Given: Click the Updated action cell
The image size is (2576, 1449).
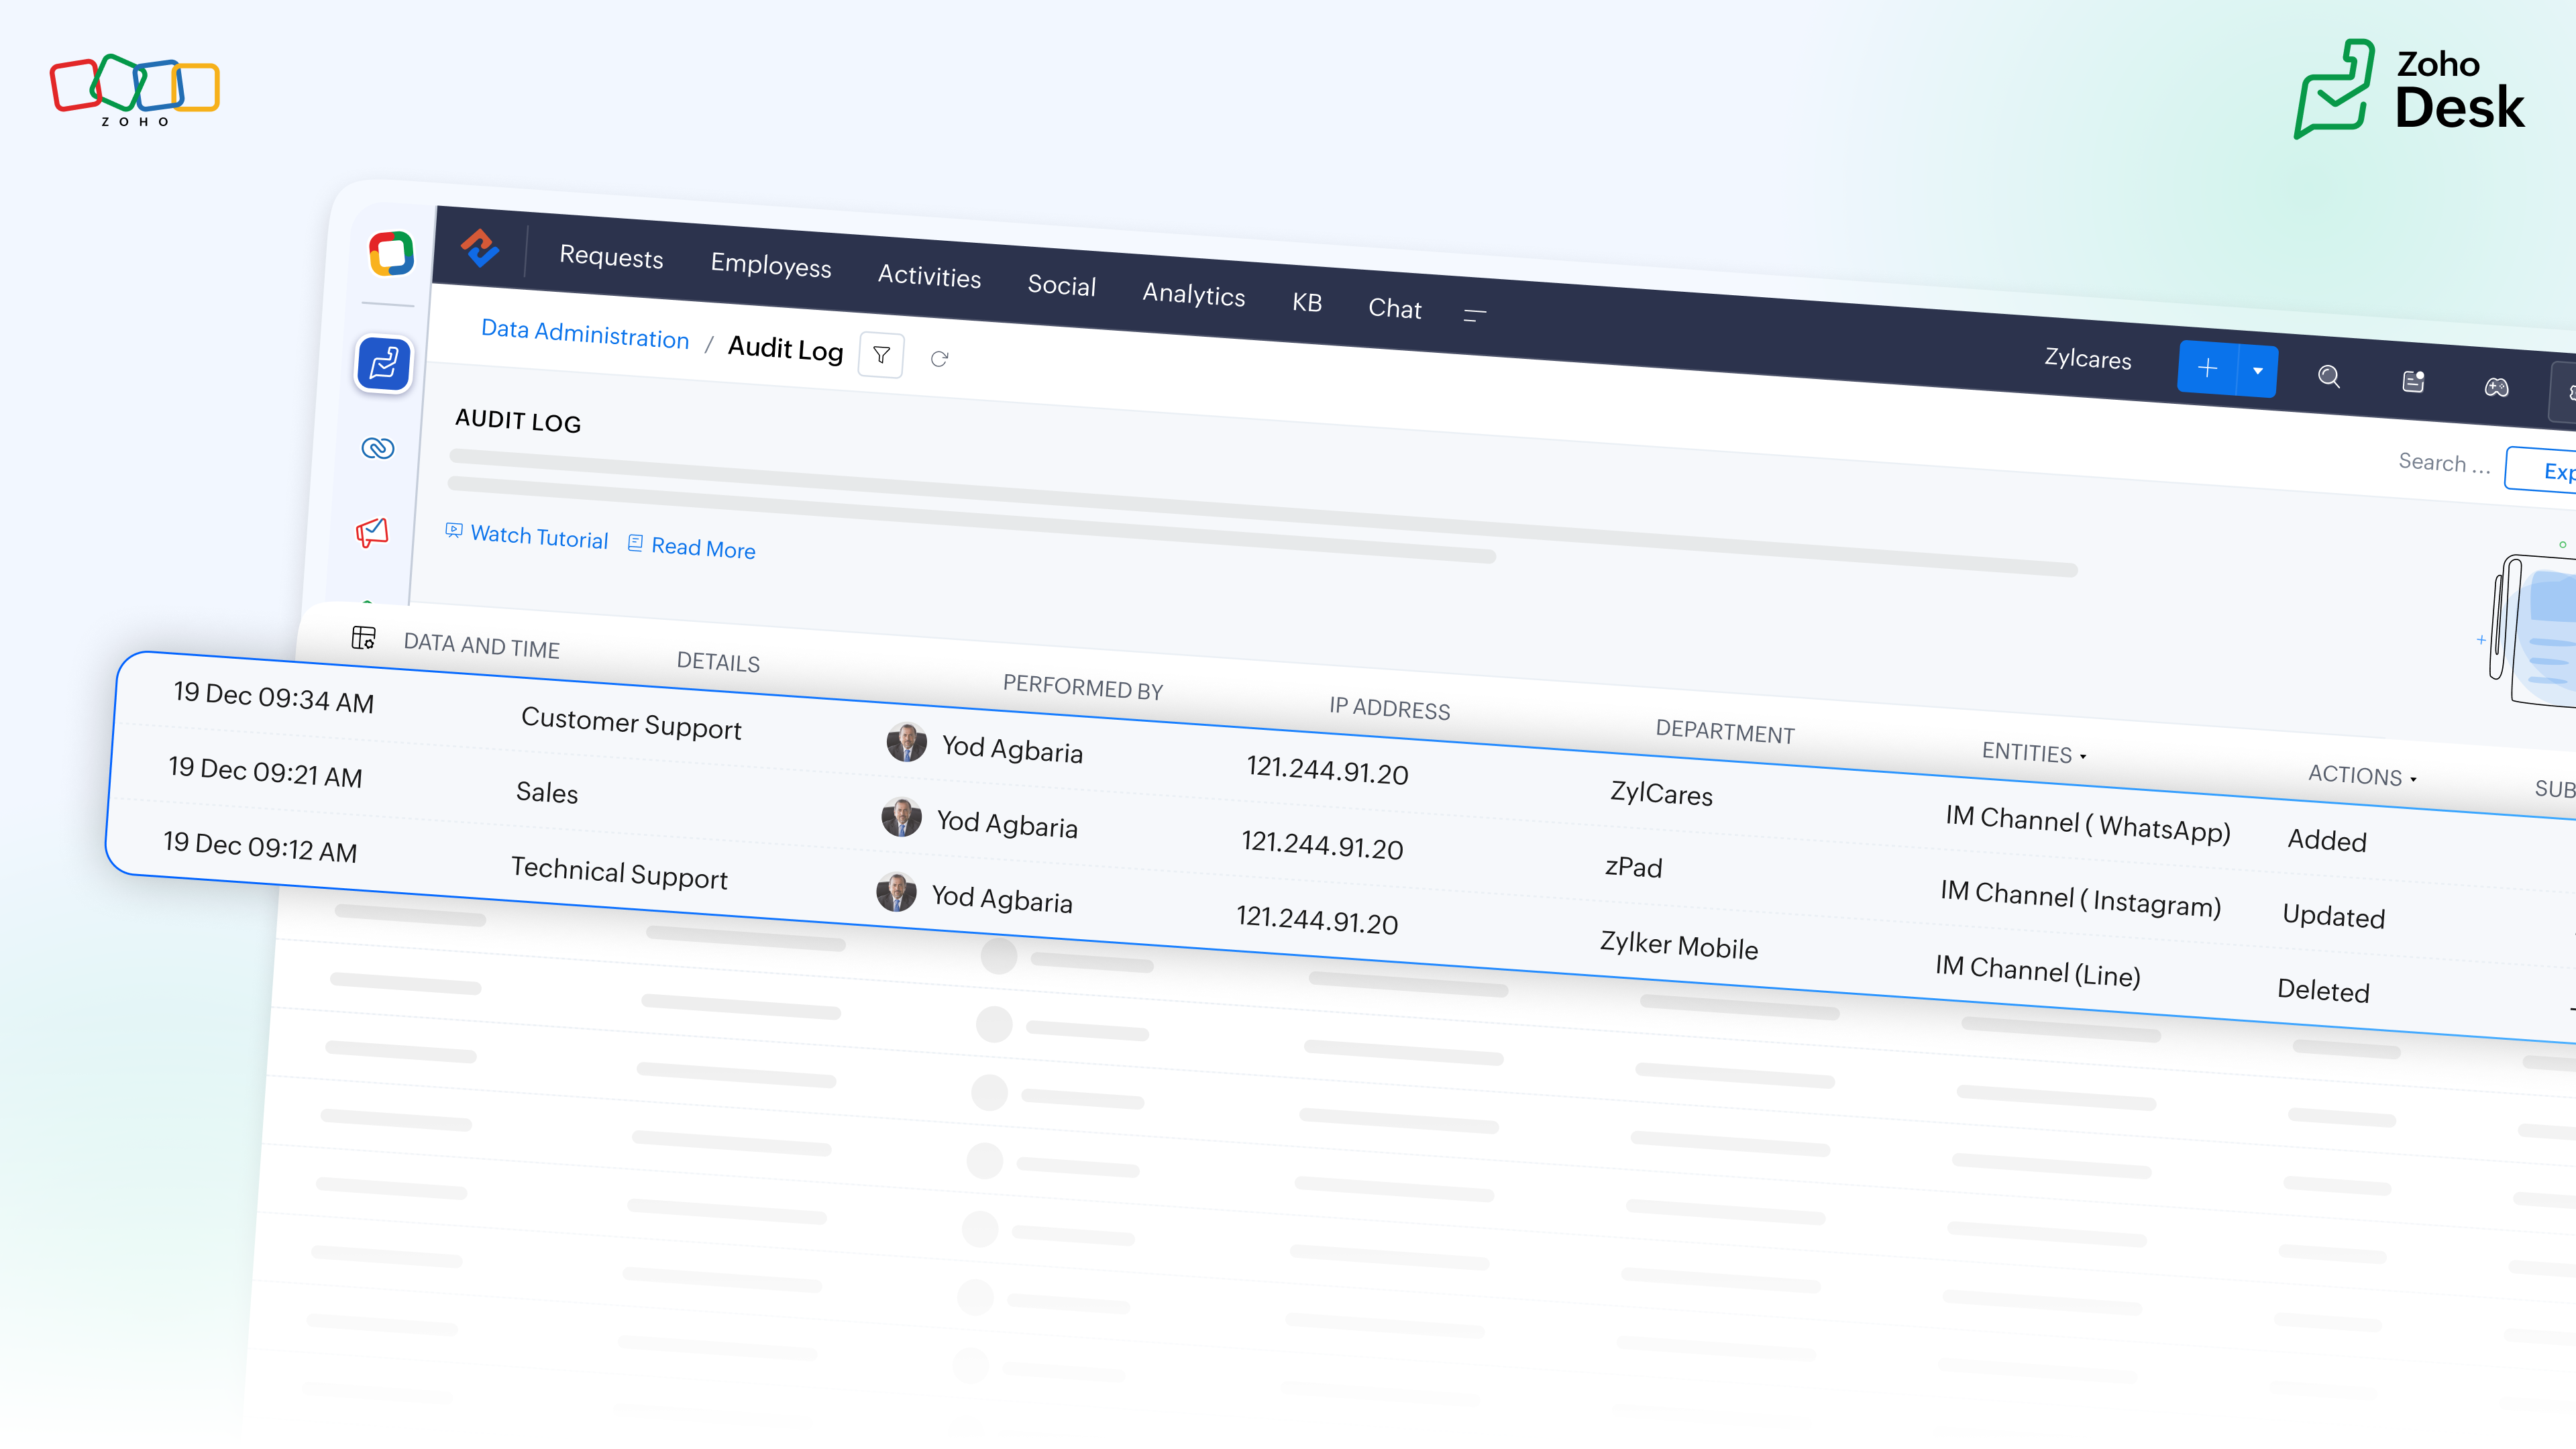Looking at the screenshot, I should (2333, 917).
